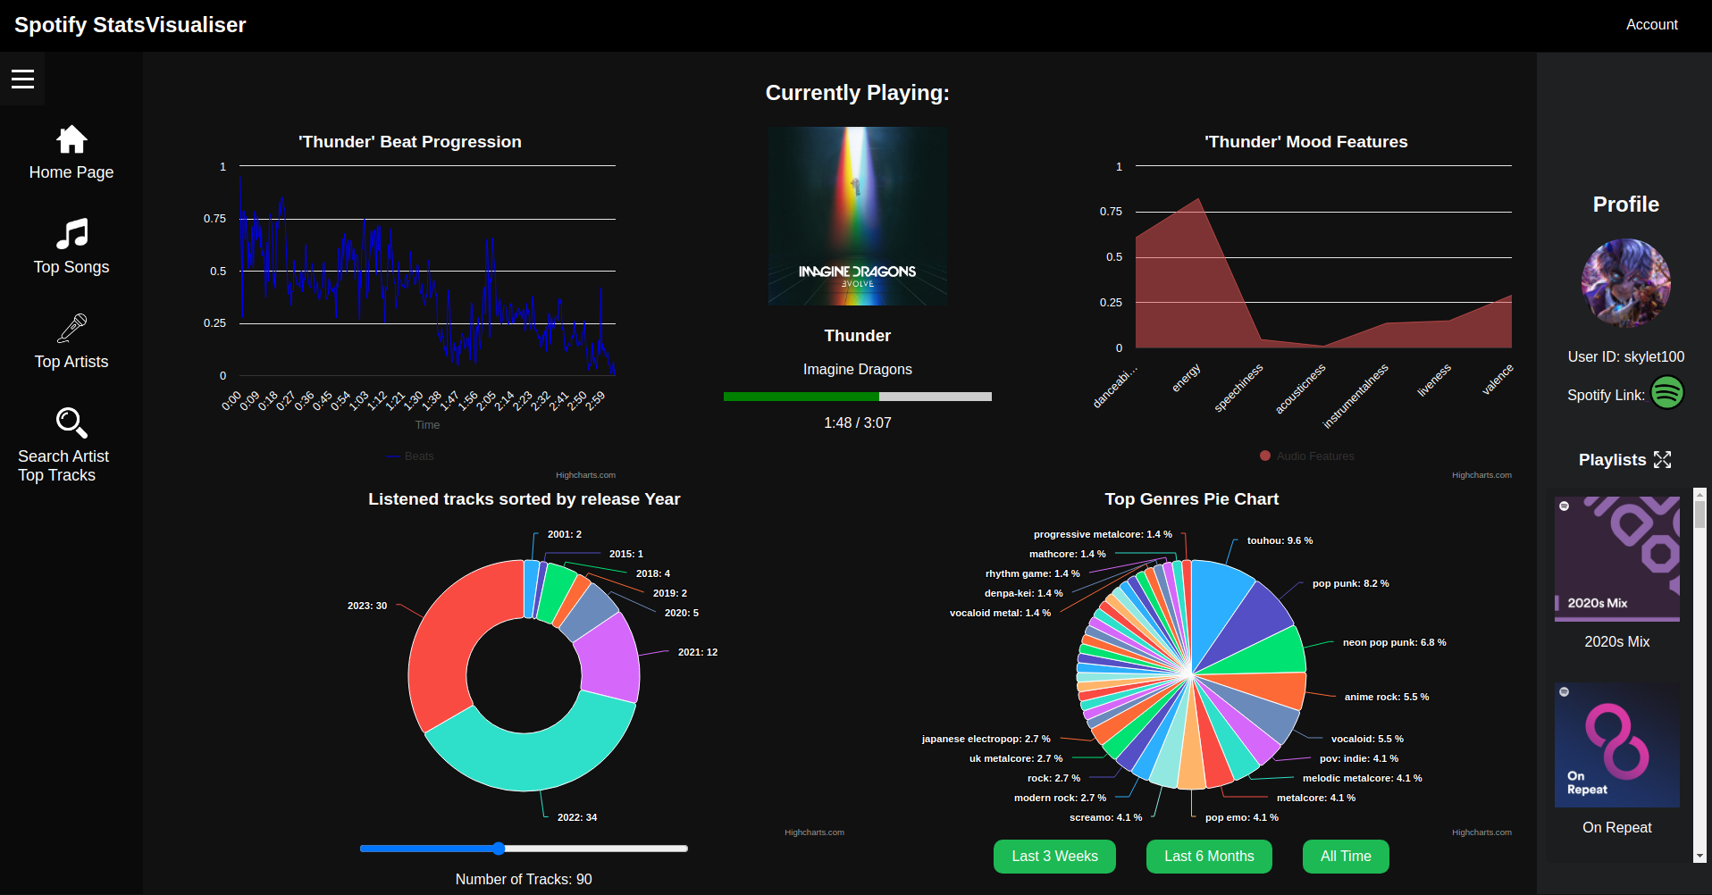Click the playlists scrollbar down arrow
The width and height of the screenshot is (1712, 895).
[1699, 856]
